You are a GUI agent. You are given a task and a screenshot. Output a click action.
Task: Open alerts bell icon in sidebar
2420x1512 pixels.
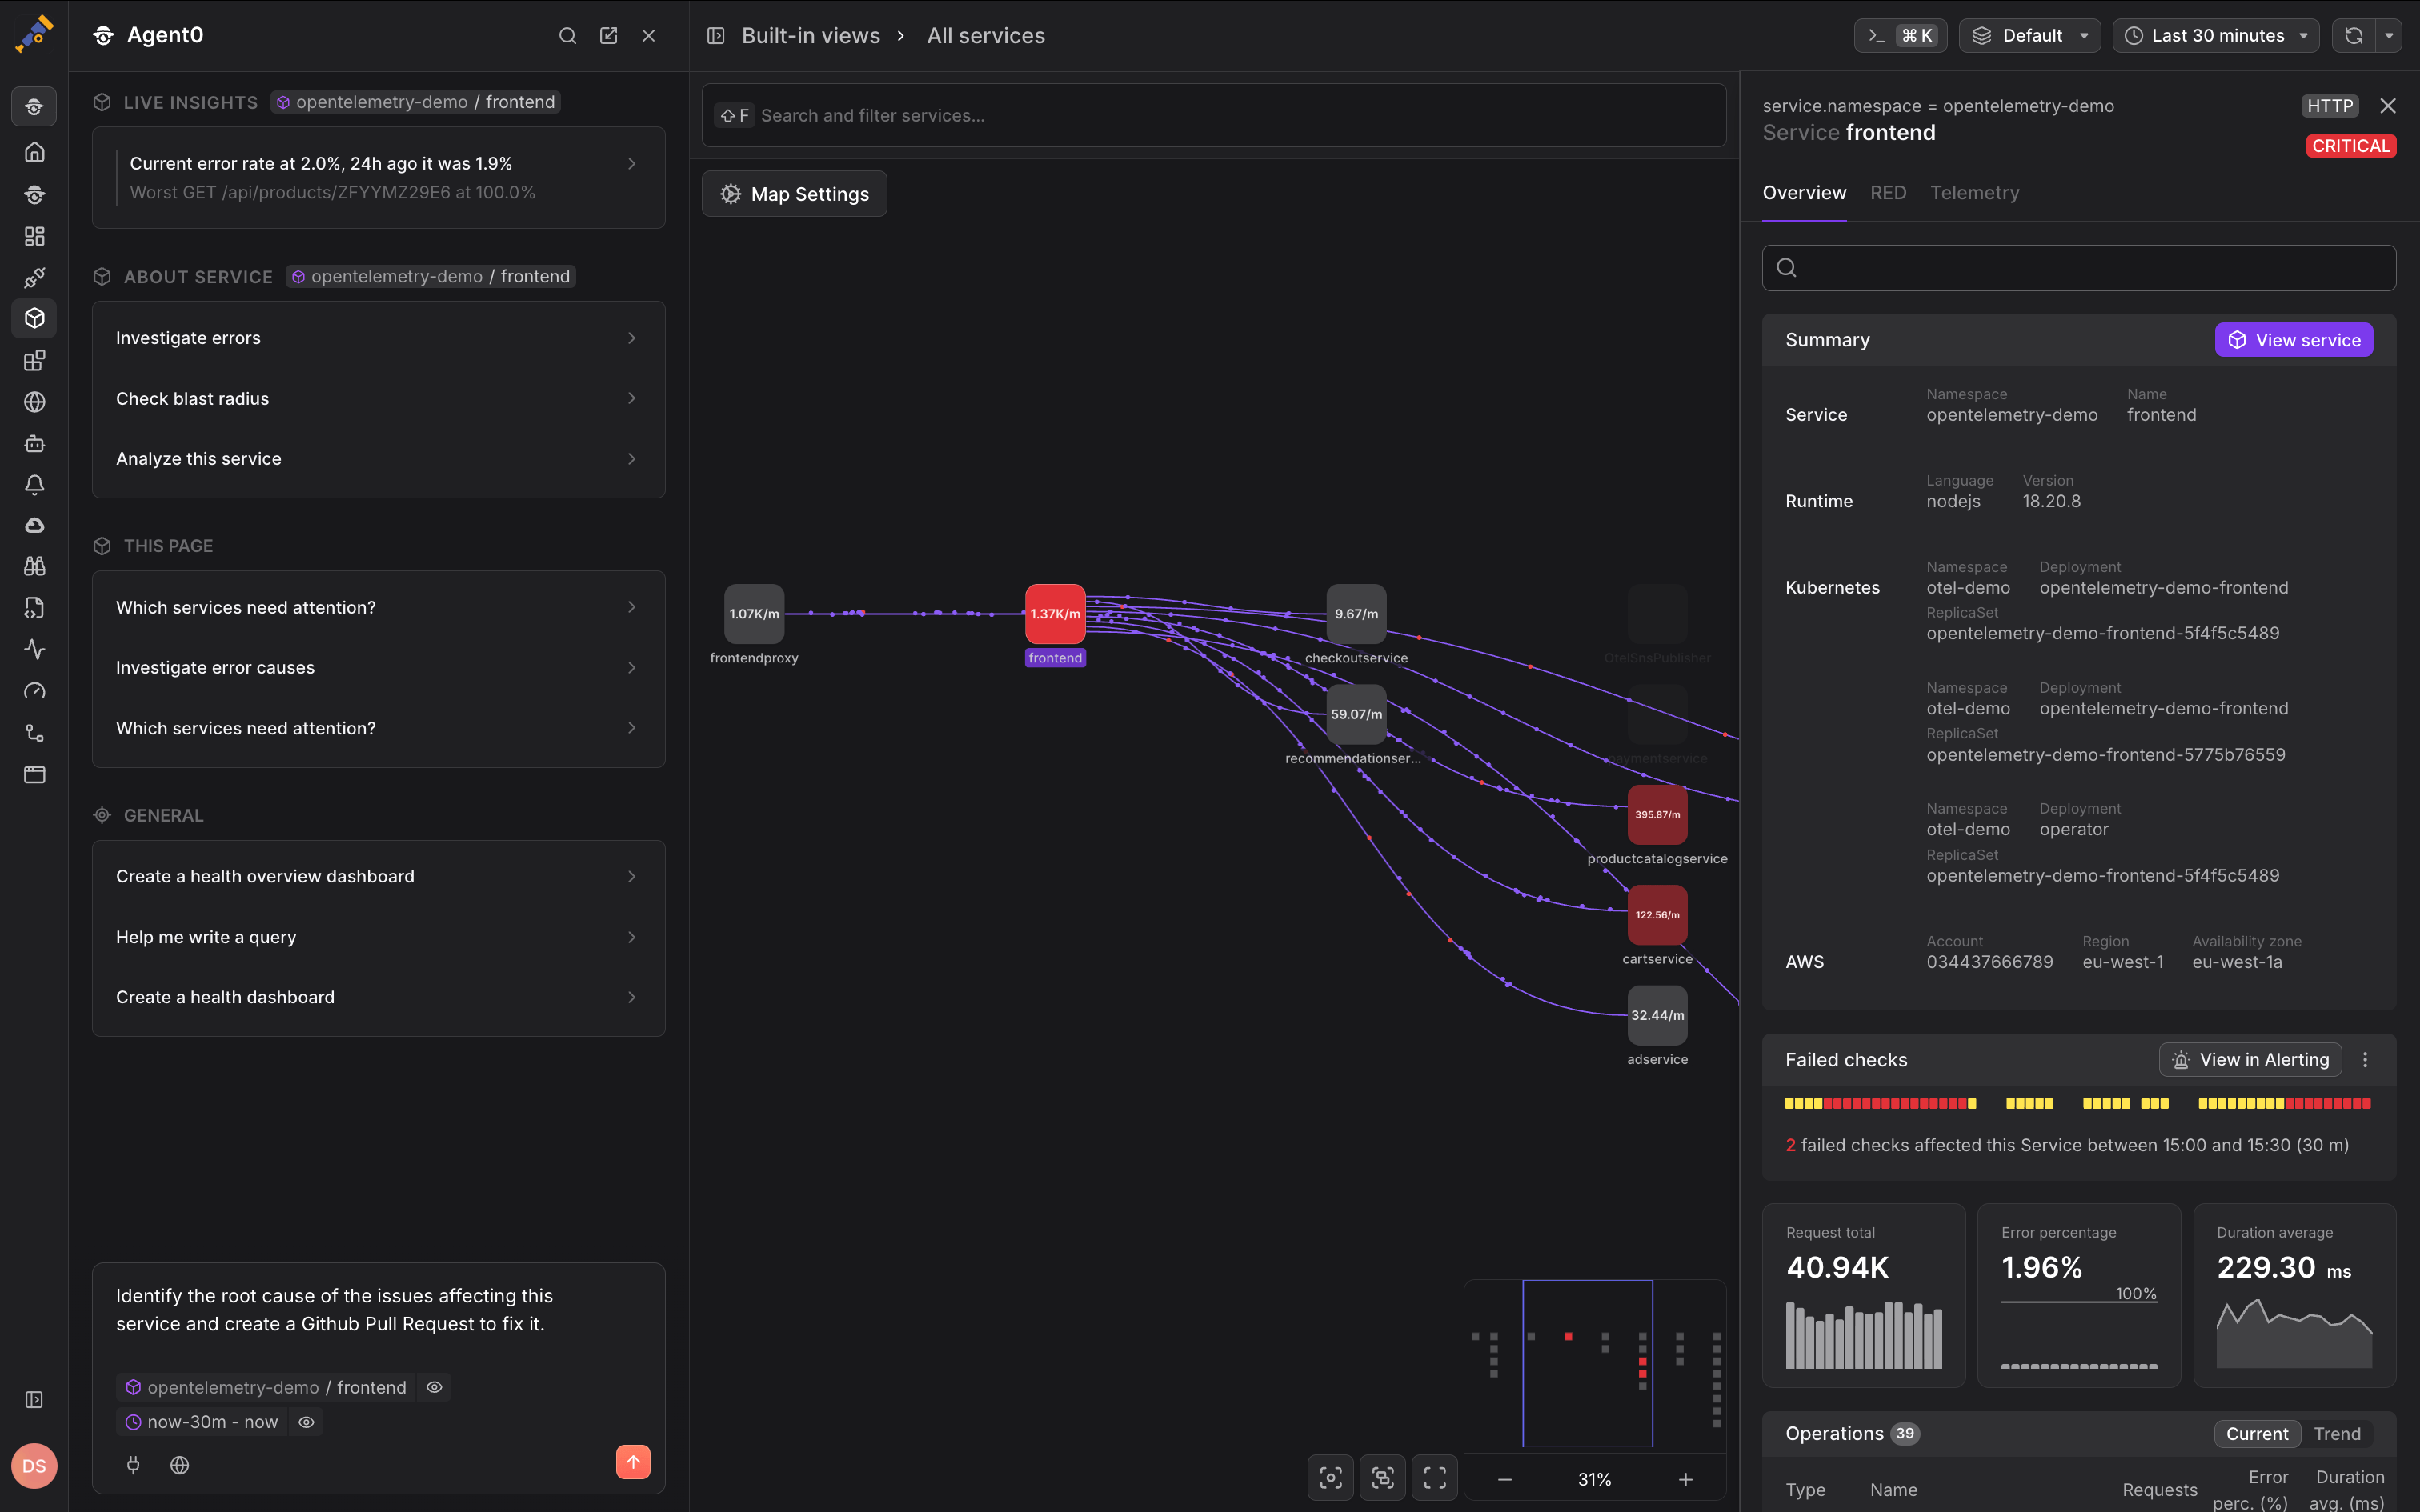click(35, 485)
